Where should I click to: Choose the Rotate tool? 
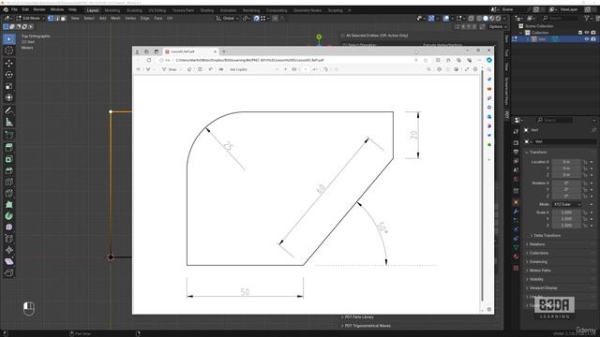pos(8,75)
